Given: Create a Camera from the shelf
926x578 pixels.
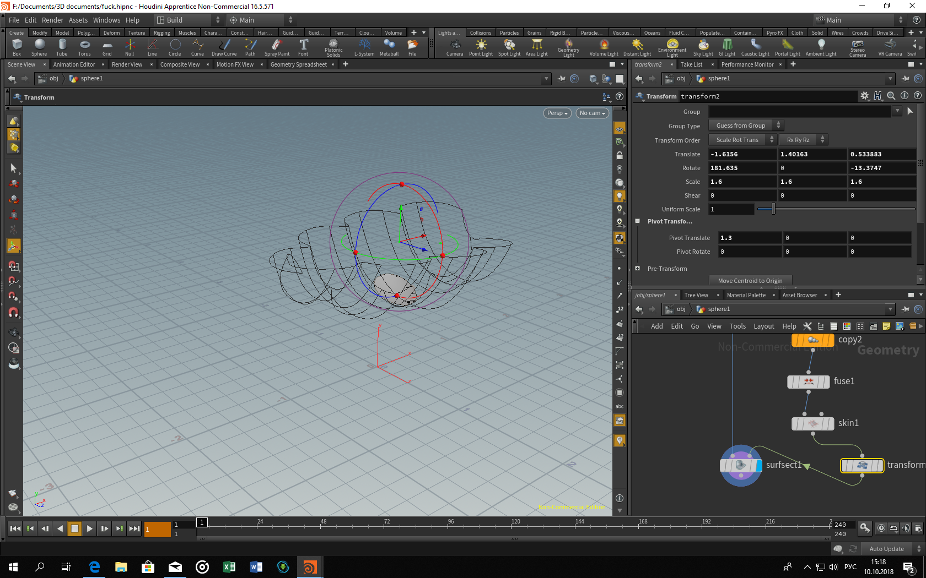Looking at the screenshot, I should click(454, 47).
